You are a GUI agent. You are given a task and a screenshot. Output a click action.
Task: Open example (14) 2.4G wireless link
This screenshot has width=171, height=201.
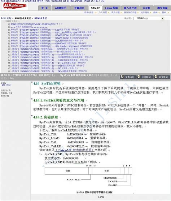coord(49,63)
